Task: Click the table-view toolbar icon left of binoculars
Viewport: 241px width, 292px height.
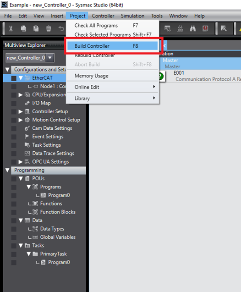Action: [x=168, y=28]
